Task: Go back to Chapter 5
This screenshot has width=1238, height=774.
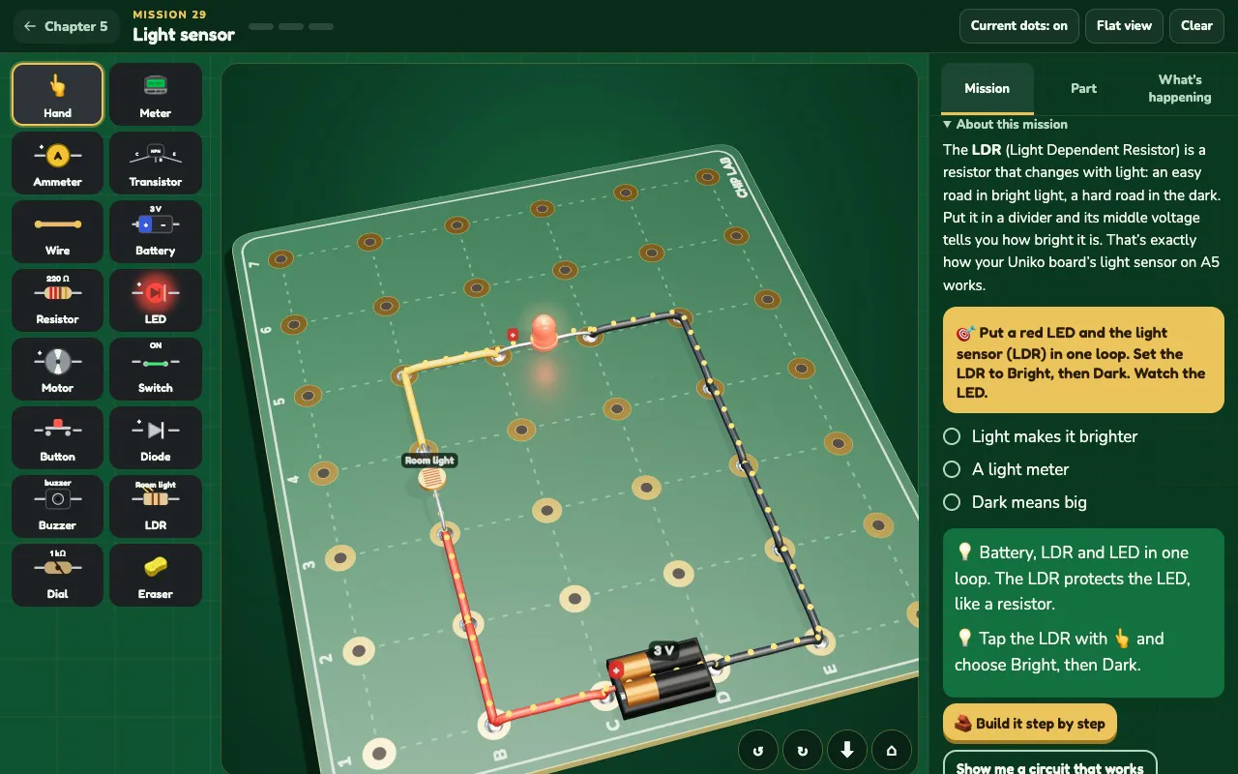Action: click(67, 26)
